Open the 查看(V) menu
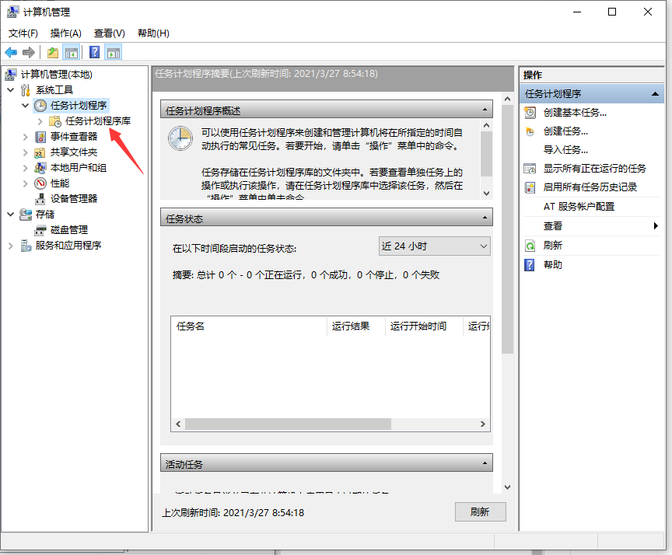672x555 pixels. [x=109, y=33]
